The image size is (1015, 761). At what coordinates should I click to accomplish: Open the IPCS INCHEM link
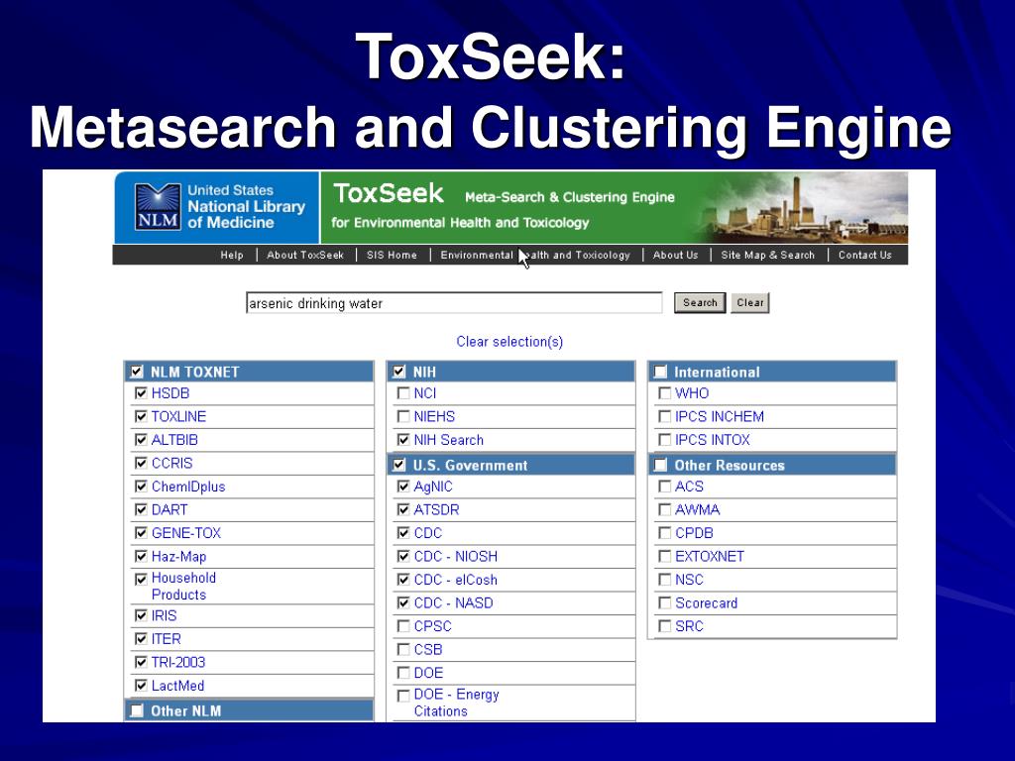(x=720, y=417)
